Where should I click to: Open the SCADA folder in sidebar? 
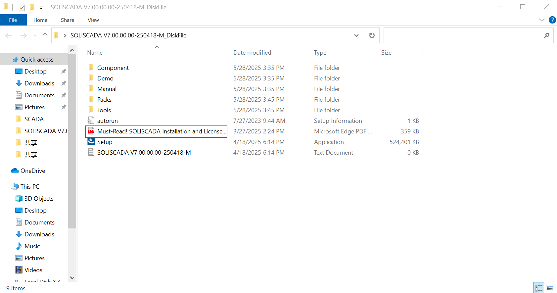pos(34,119)
